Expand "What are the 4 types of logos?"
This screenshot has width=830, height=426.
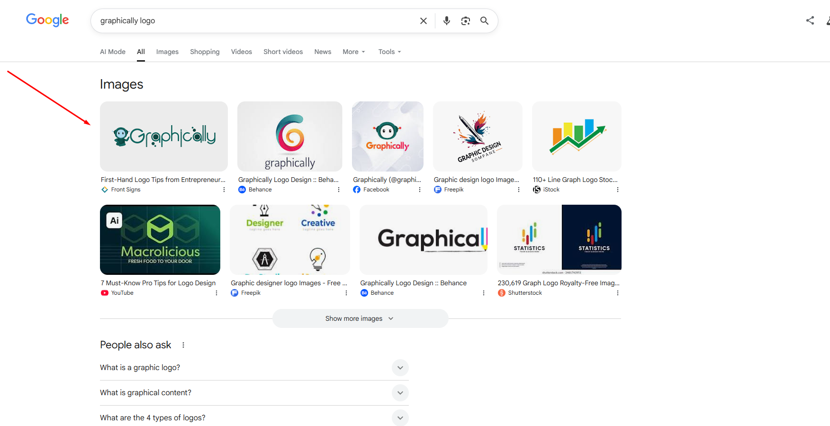(x=400, y=417)
